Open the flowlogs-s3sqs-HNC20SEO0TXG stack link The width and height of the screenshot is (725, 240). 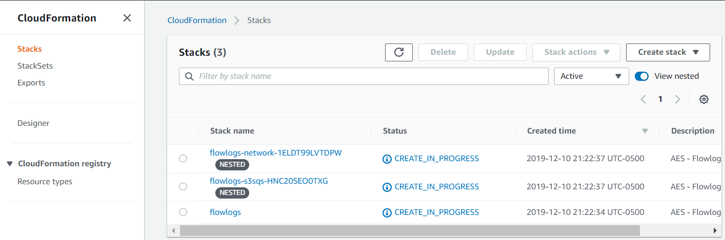[x=269, y=181]
